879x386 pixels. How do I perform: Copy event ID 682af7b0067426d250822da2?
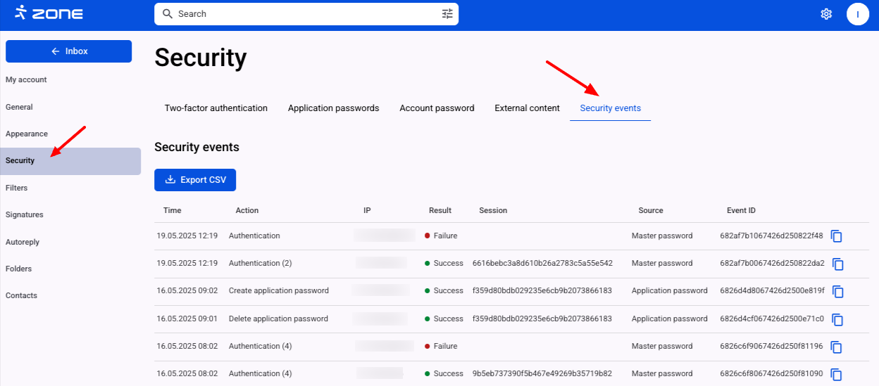[x=837, y=264]
